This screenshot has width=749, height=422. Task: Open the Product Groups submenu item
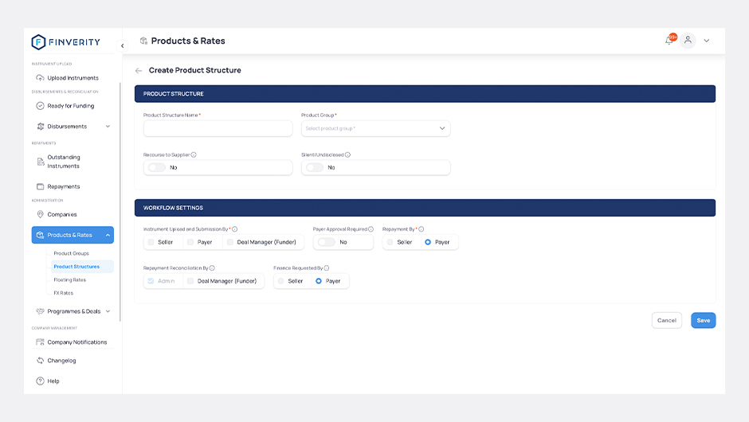71,253
